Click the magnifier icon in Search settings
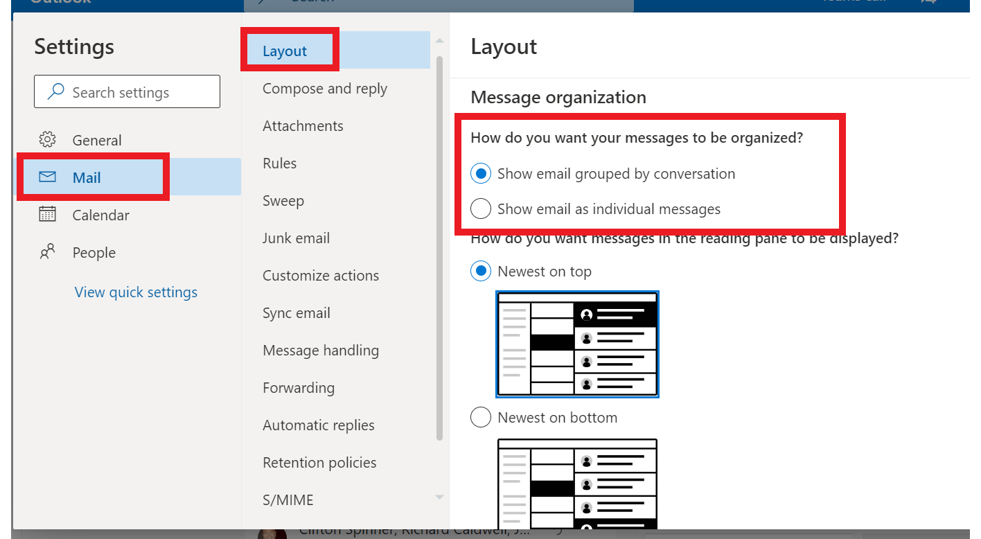The height and width of the screenshot is (539, 981). [55, 91]
